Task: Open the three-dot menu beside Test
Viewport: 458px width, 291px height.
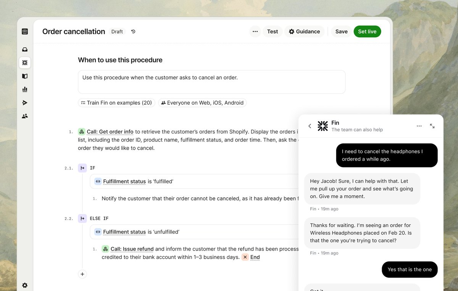Action: [255, 32]
